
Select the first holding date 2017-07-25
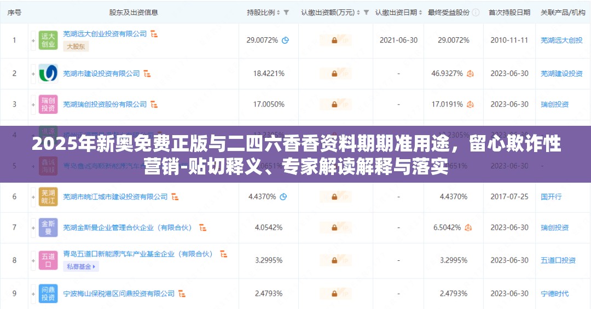(509, 197)
